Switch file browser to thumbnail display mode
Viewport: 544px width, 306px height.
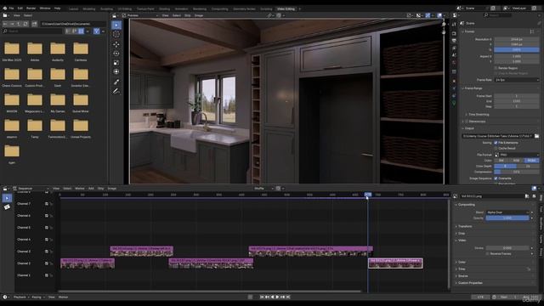[x=81, y=31]
